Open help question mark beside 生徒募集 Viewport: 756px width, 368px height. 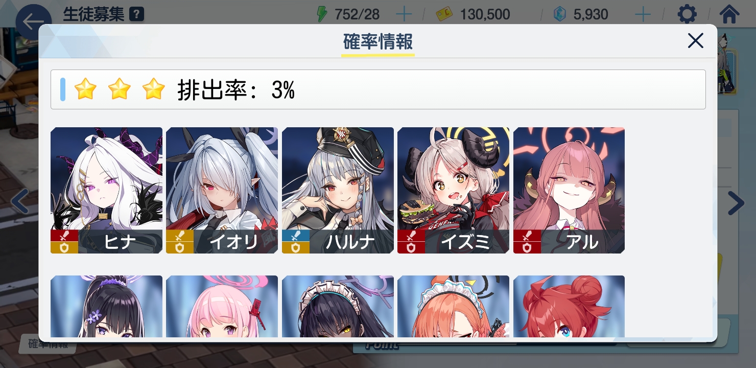(x=136, y=14)
